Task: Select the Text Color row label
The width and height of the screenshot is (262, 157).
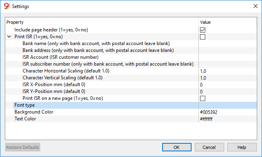Action: pyautogui.click(x=25, y=119)
